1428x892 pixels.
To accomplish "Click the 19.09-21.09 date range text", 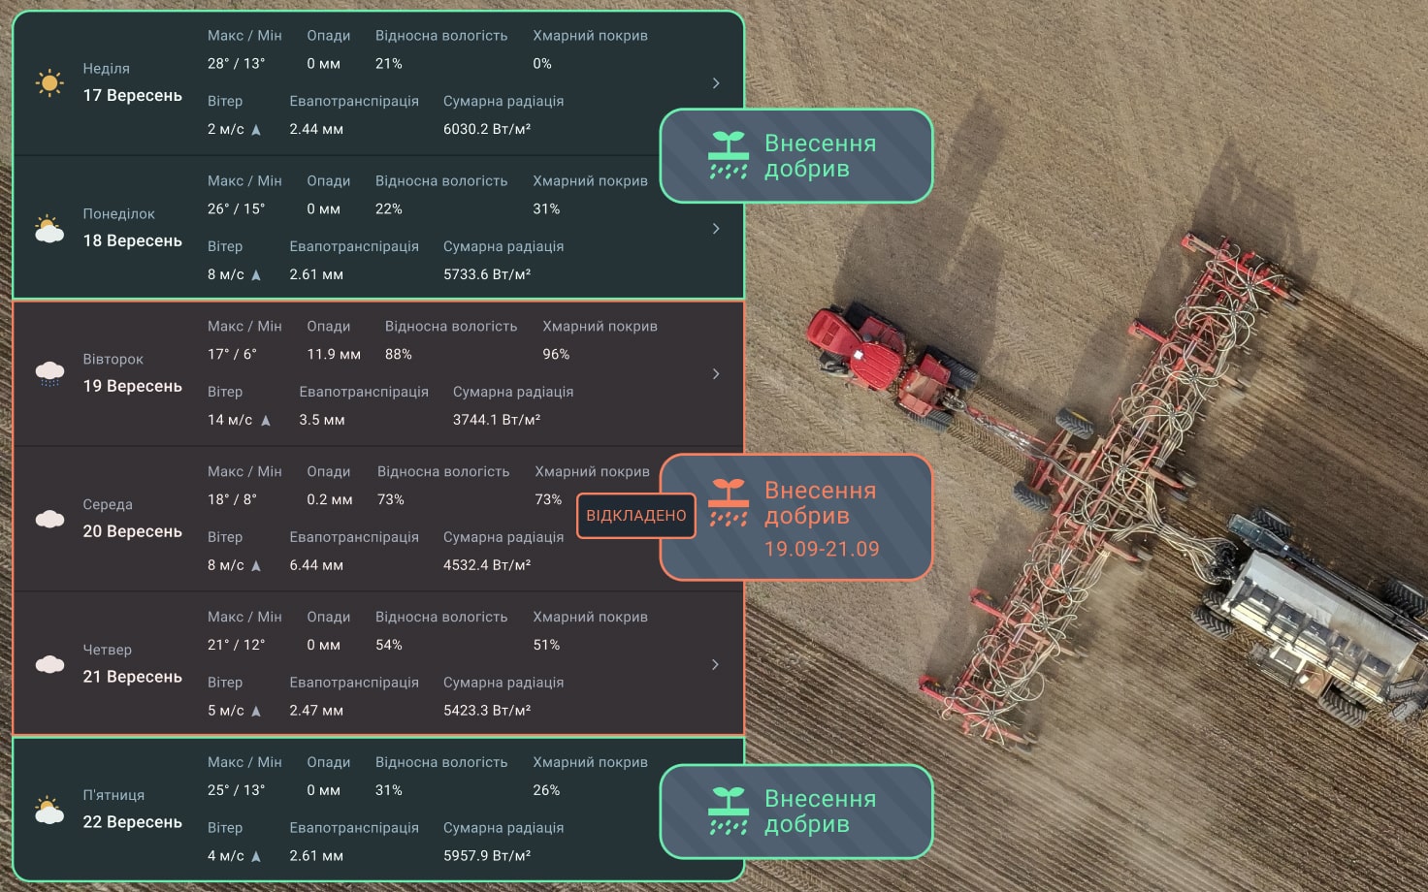I will pyautogui.click(x=822, y=549).
